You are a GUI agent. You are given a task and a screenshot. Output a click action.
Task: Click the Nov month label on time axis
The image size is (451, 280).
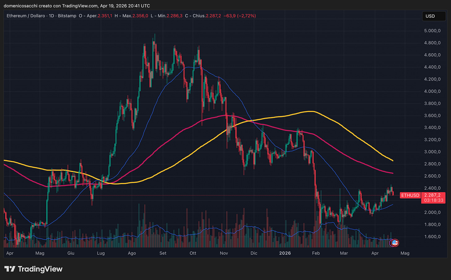tap(224, 253)
